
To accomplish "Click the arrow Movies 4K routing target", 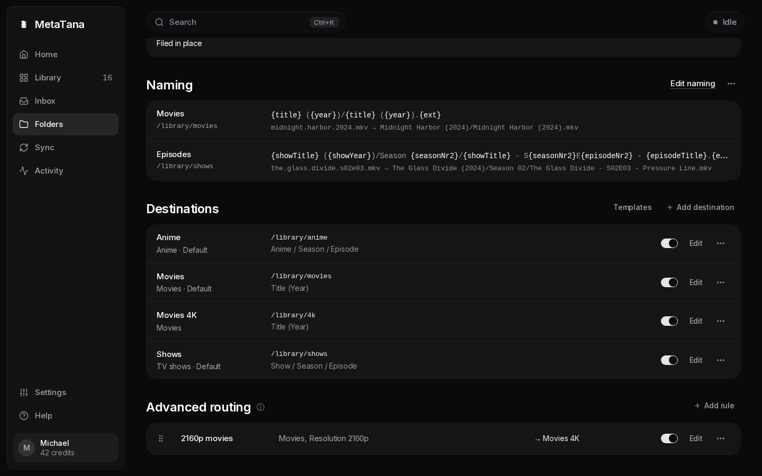I will click(x=557, y=438).
